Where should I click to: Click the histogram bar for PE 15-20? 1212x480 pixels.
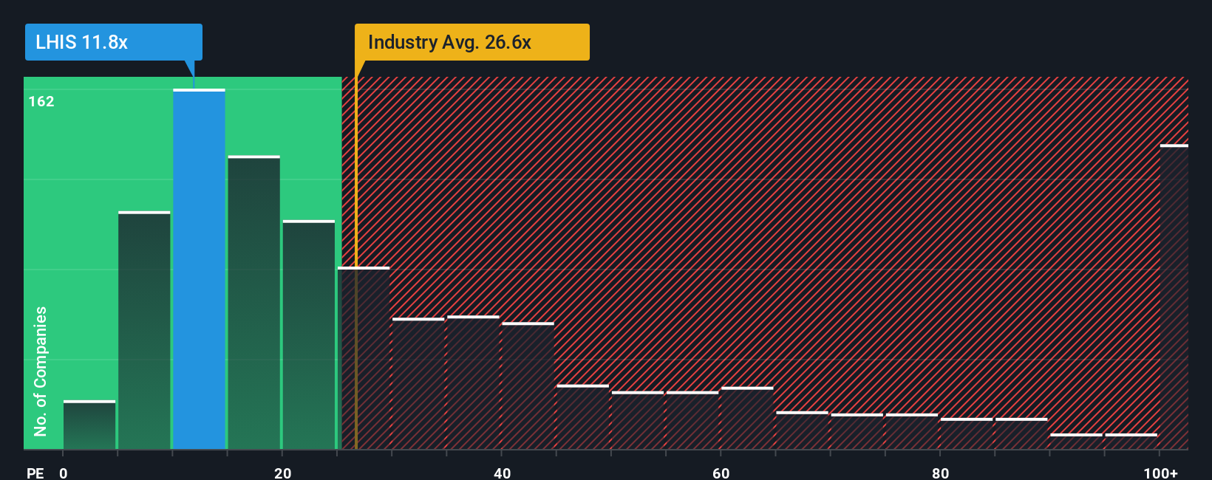[x=254, y=302]
